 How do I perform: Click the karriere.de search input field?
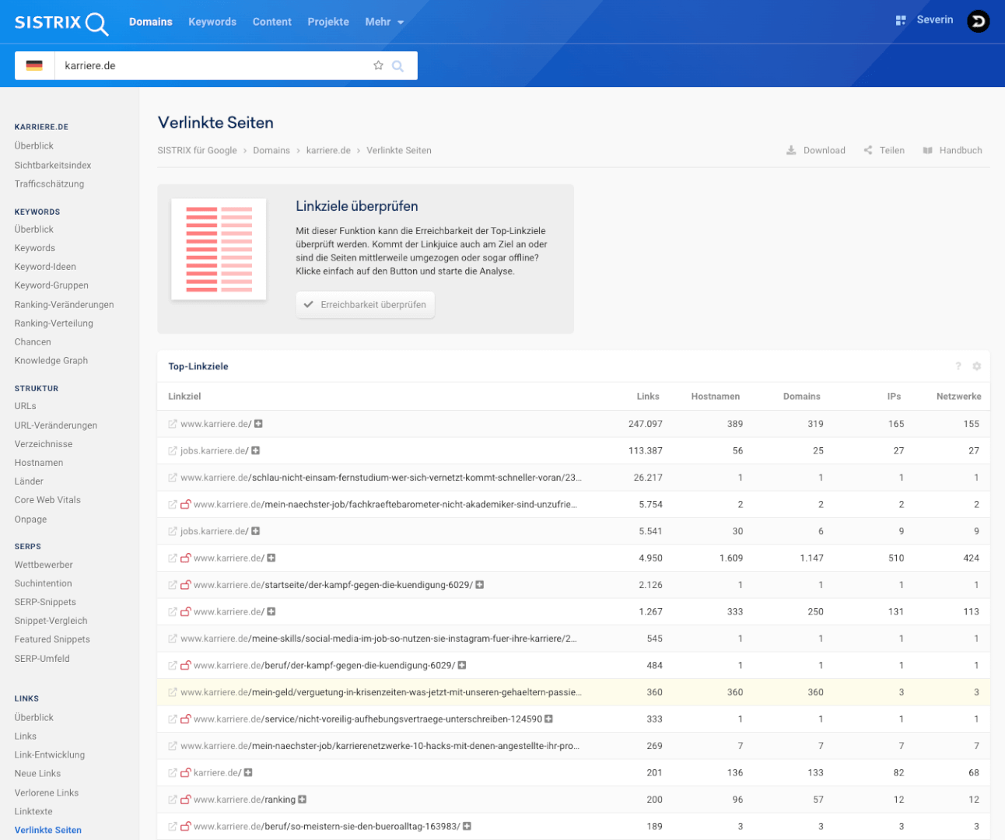click(x=210, y=66)
